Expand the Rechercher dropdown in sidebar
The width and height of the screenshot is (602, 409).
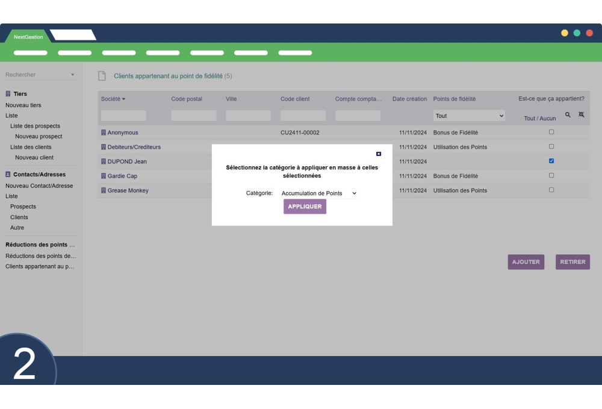point(73,75)
